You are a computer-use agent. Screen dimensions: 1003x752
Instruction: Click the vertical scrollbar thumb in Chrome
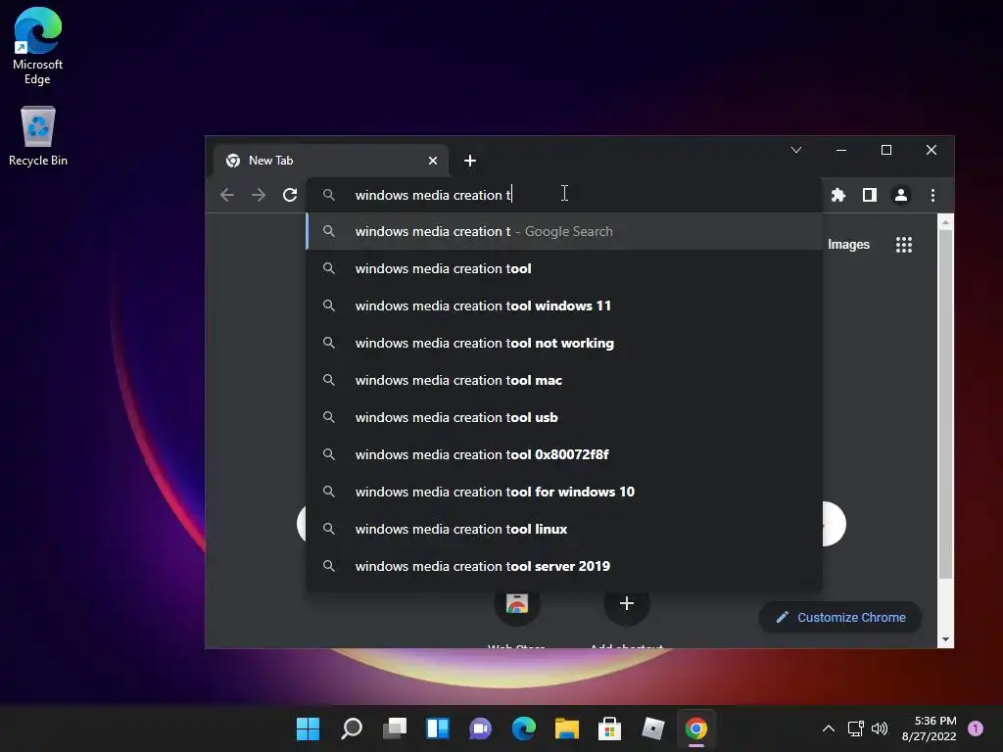945,404
